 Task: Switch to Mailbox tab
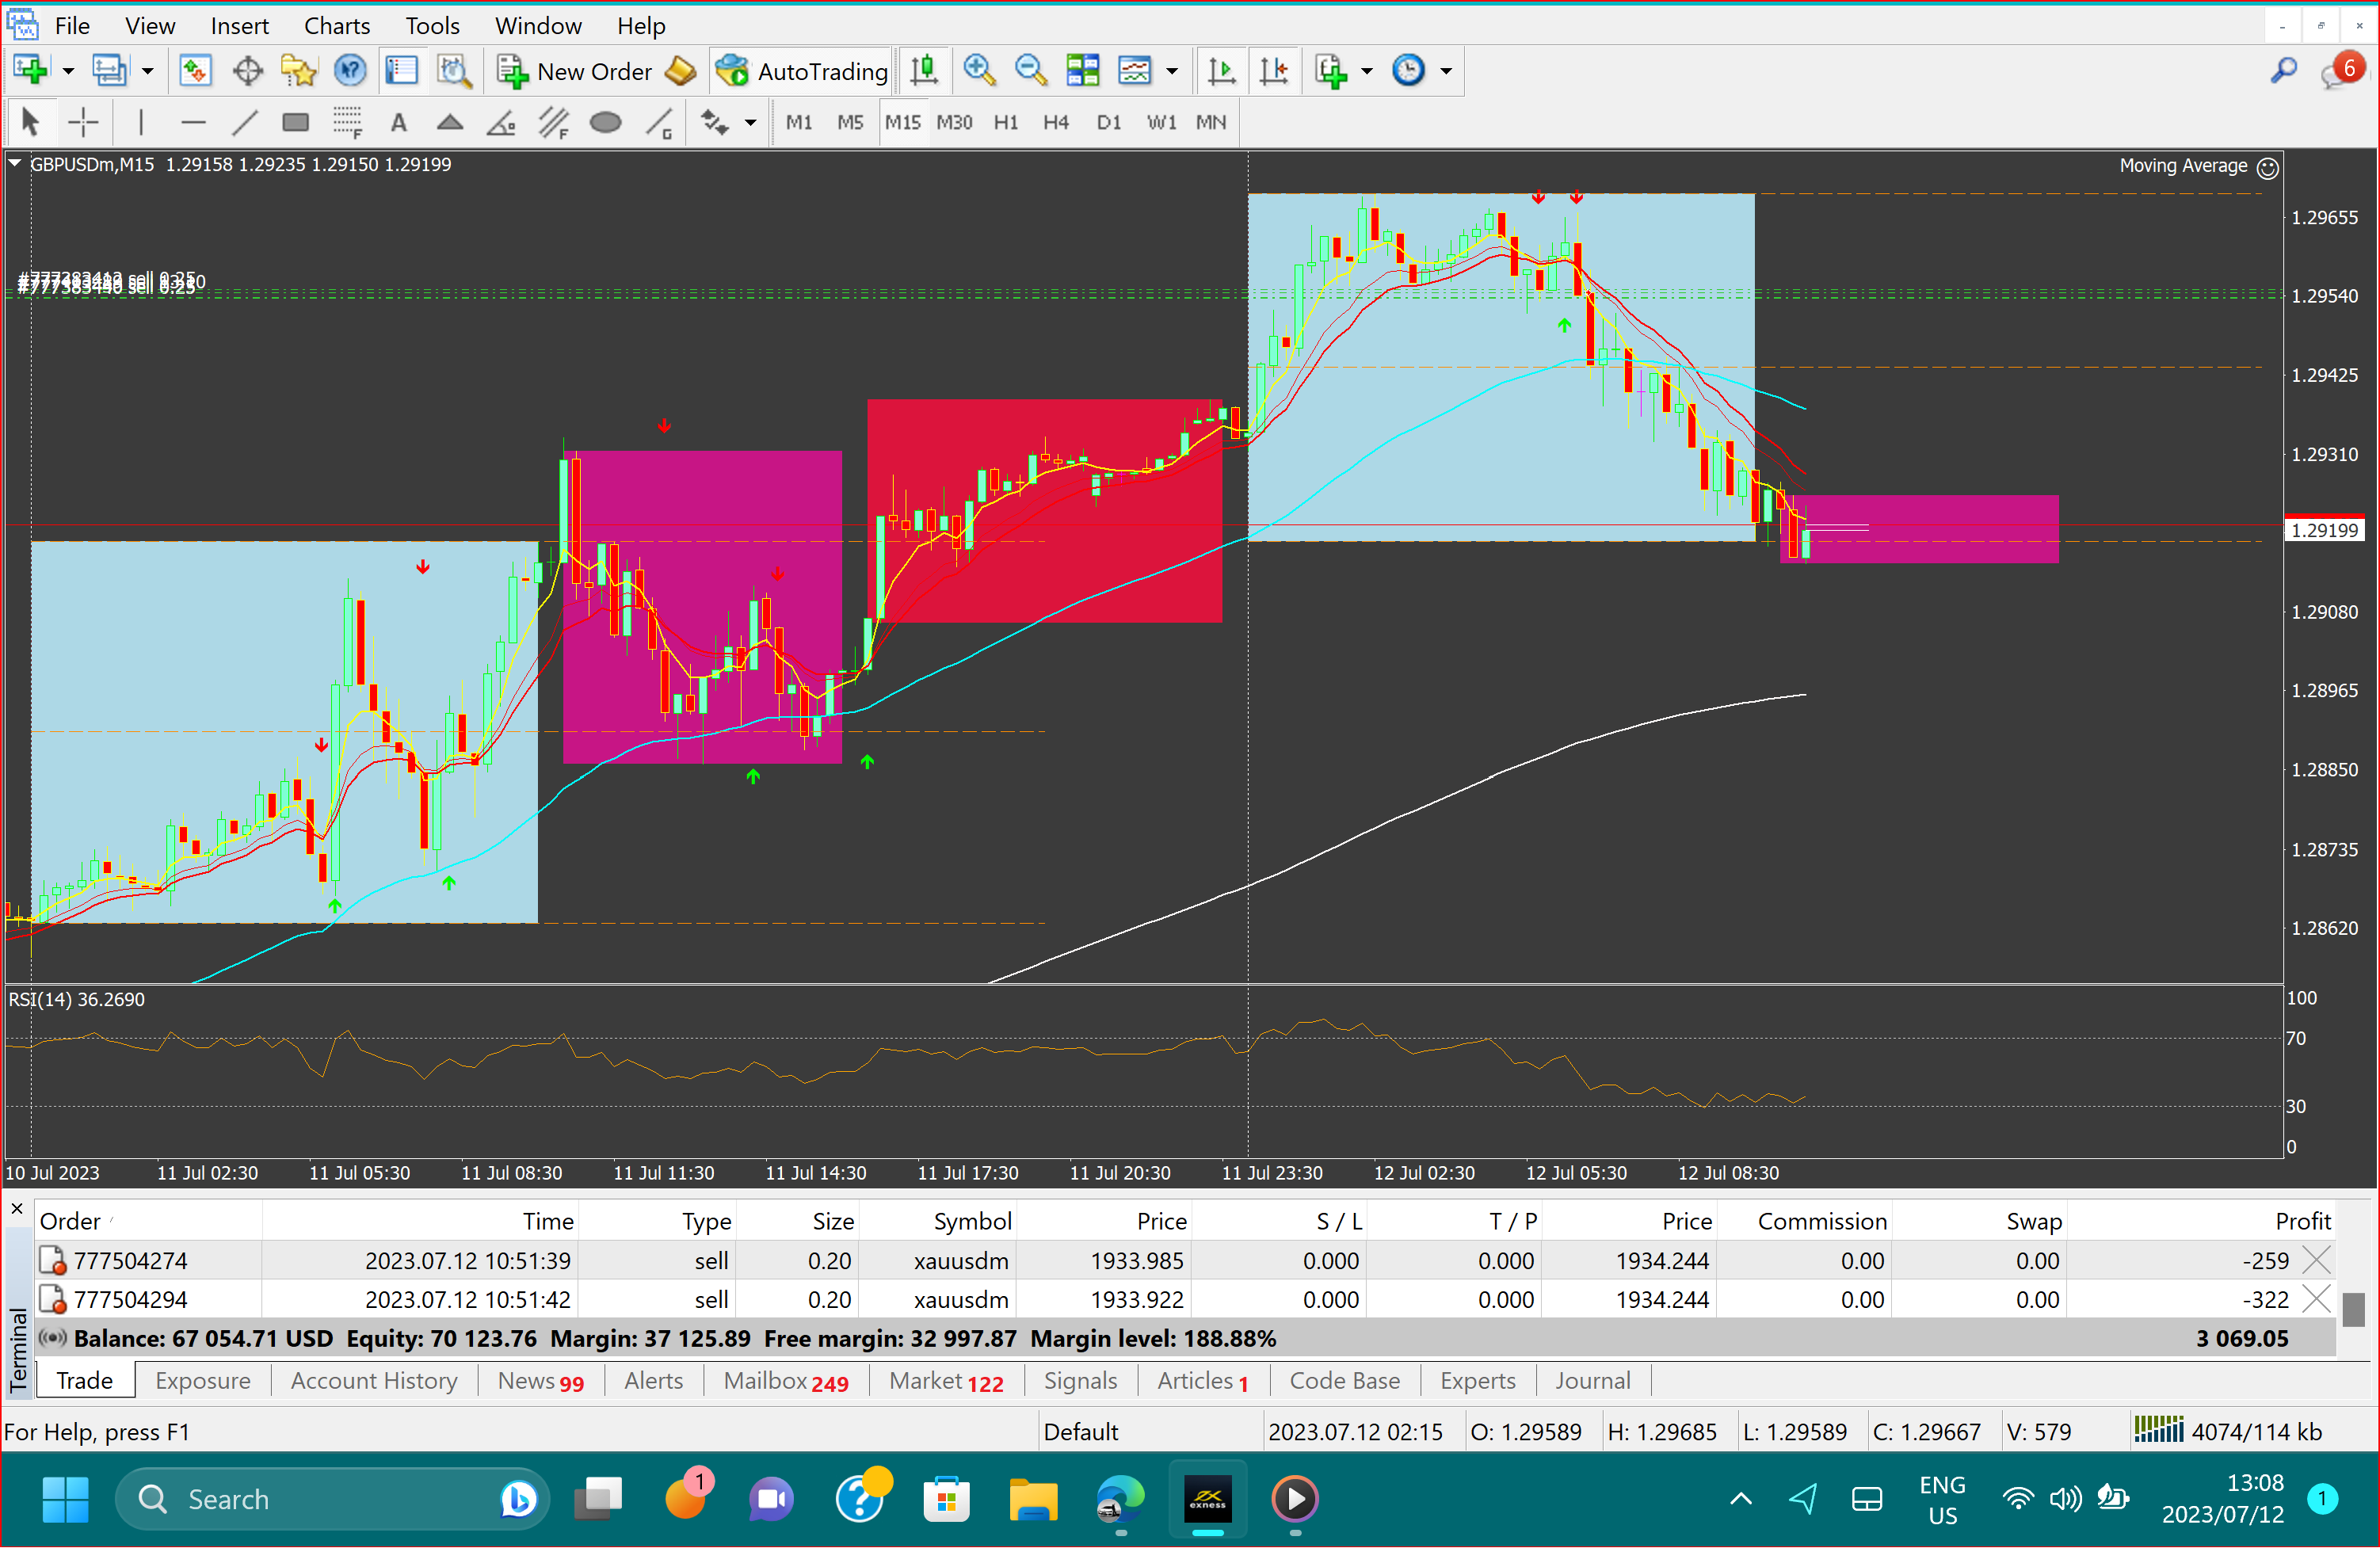(x=786, y=1381)
